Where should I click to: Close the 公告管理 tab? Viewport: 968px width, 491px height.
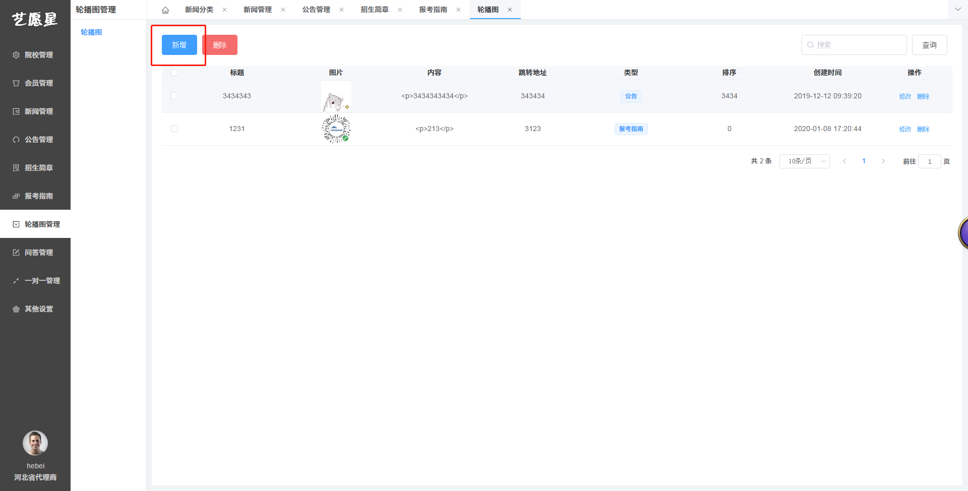tap(341, 10)
